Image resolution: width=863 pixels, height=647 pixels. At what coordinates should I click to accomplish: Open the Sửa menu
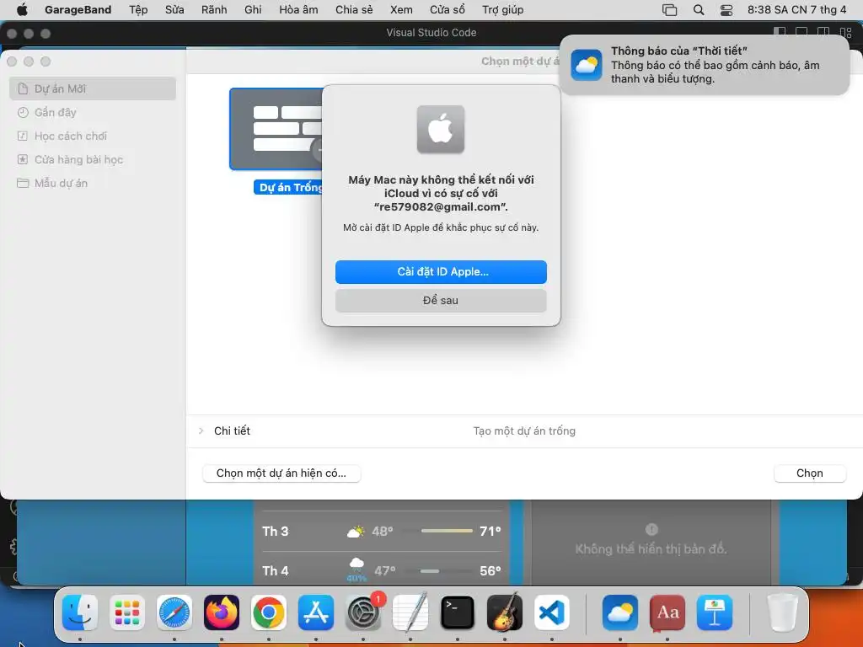click(174, 9)
